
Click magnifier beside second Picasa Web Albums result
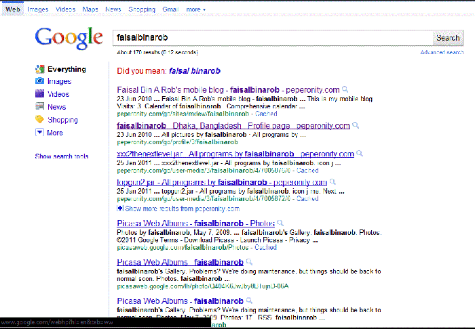point(249,261)
